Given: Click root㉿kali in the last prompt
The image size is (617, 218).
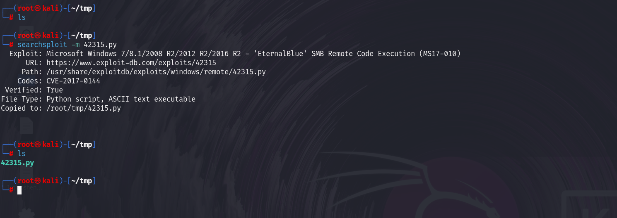Looking at the screenshot, I should click(38, 181).
